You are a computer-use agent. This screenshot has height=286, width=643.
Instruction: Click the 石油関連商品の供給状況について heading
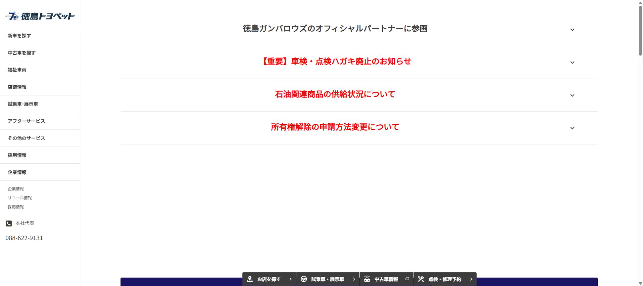pos(335,94)
